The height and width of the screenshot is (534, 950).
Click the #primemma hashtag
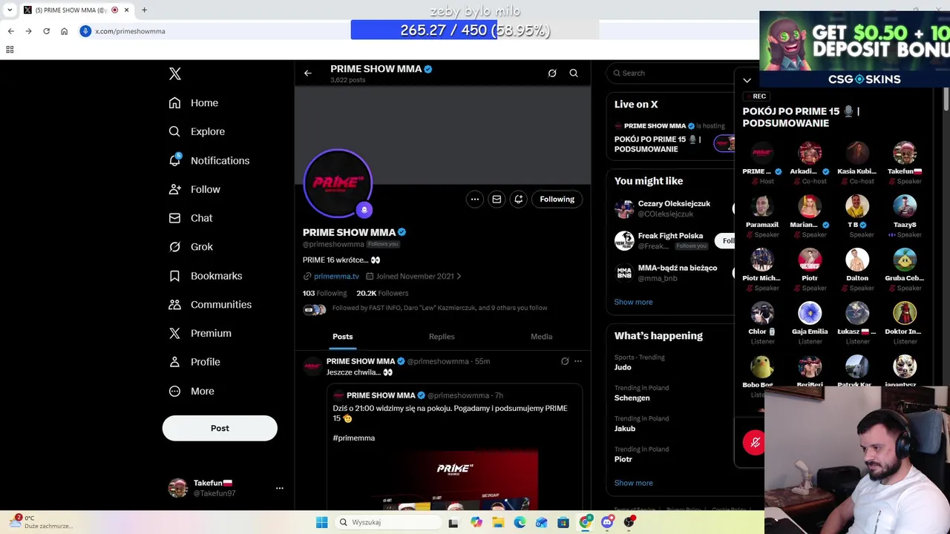[x=354, y=438]
